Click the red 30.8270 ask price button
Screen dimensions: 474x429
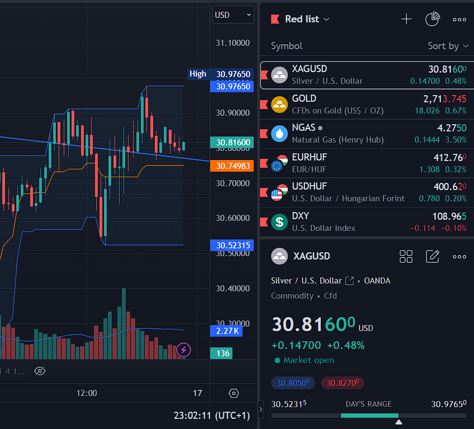[x=343, y=383]
